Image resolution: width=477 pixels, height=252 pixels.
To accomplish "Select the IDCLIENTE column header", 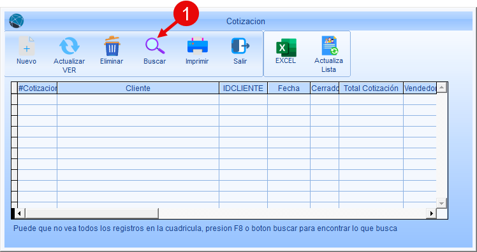I will click(x=243, y=88).
